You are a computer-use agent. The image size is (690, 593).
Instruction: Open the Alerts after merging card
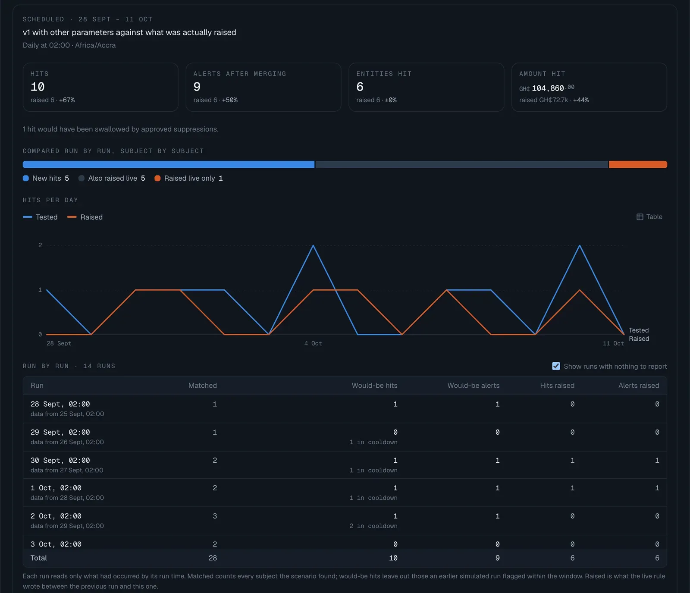click(x=263, y=87)
